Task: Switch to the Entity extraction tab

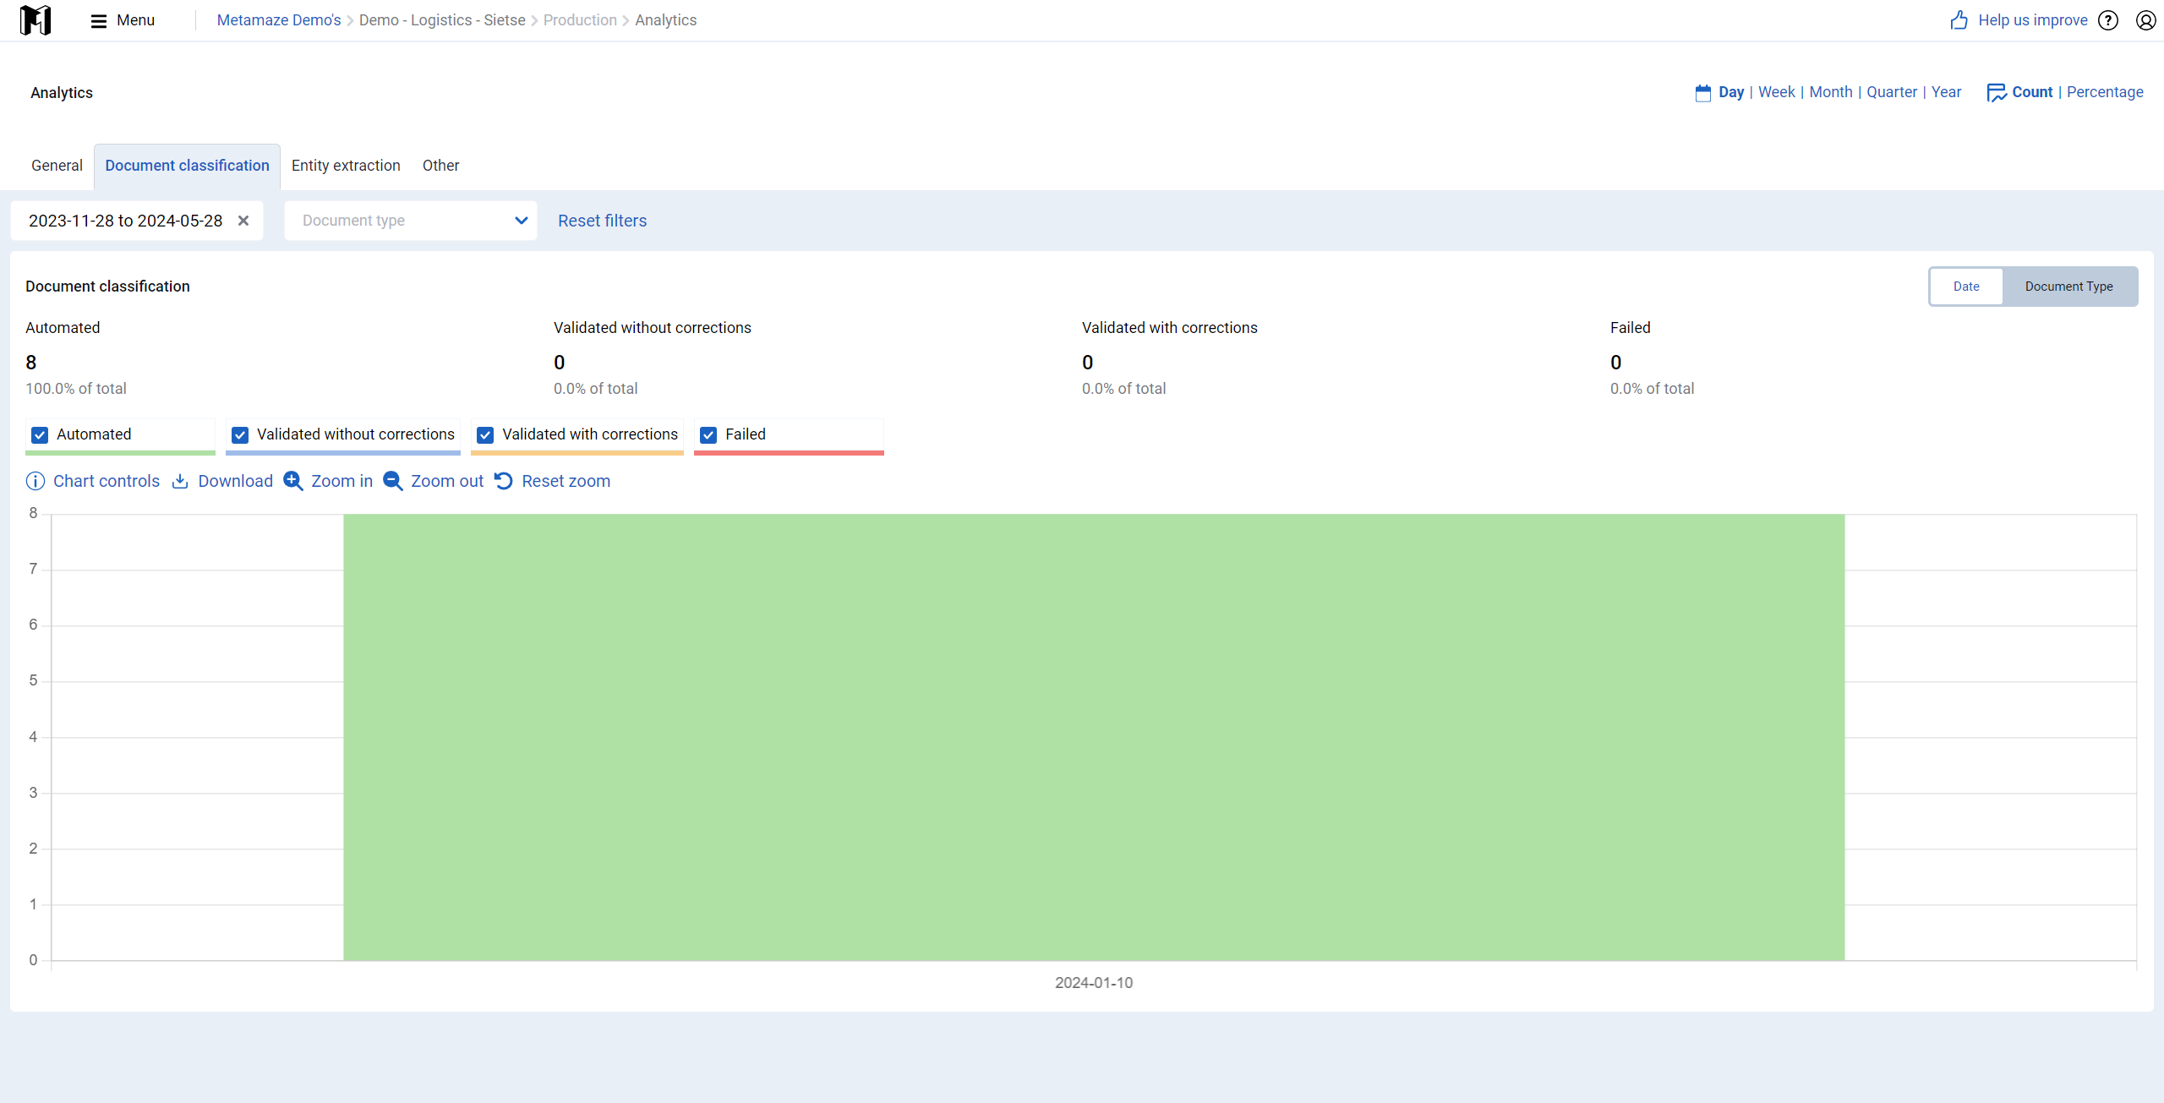Action: (346, 166)
